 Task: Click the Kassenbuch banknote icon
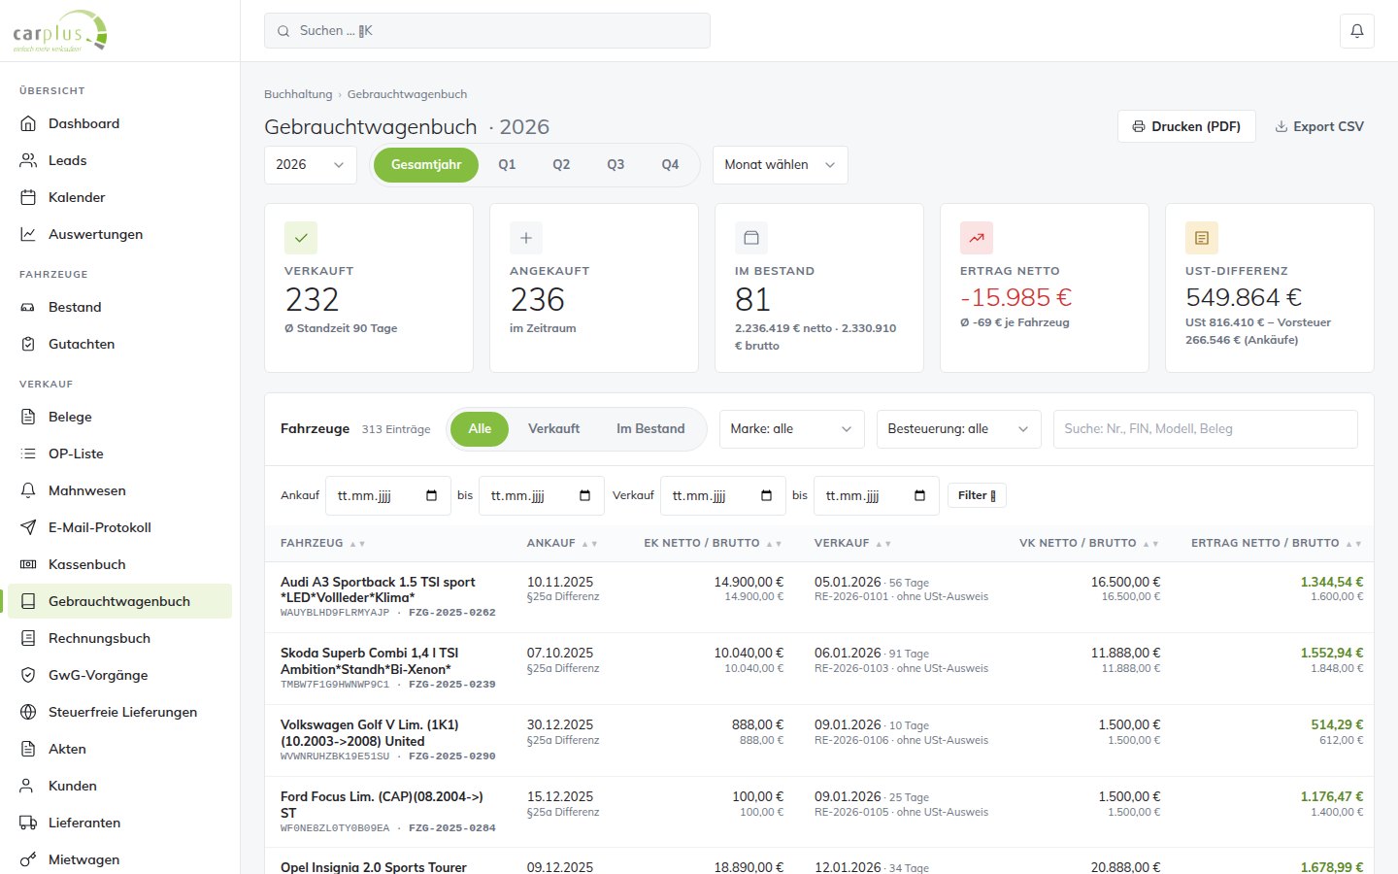(28, 564)
